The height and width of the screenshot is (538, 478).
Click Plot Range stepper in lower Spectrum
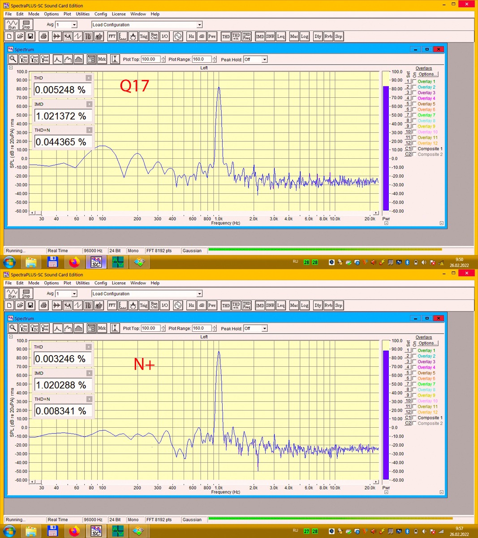215,328
